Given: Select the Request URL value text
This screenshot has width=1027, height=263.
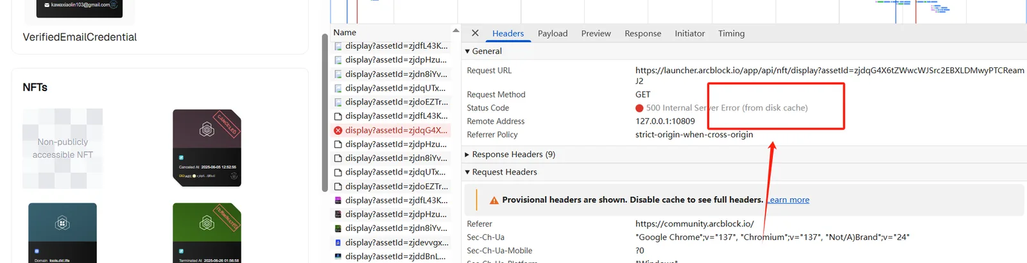Looking at the screenshot, I should click(x=830, y=76).
